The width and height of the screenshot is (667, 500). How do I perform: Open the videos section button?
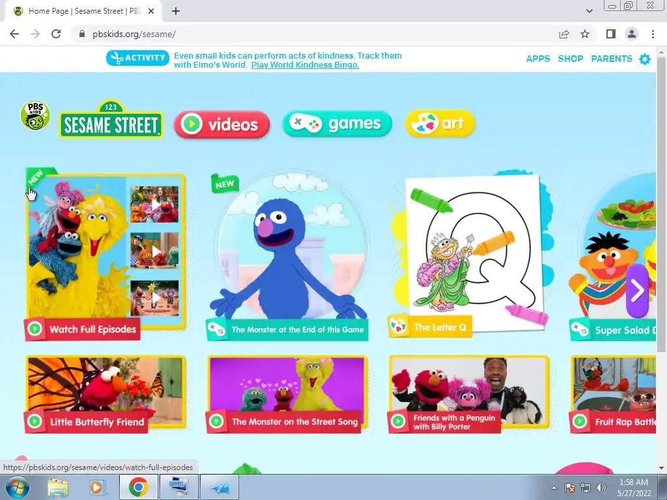pos(221,124)
